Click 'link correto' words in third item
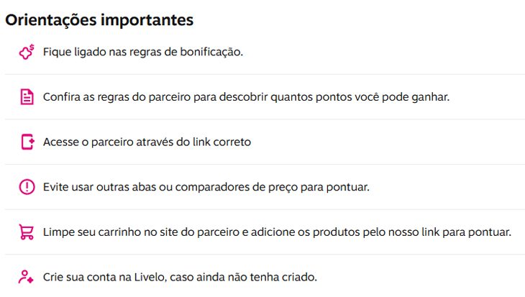This screenshot has height=297, width=525. pos(222,142)
